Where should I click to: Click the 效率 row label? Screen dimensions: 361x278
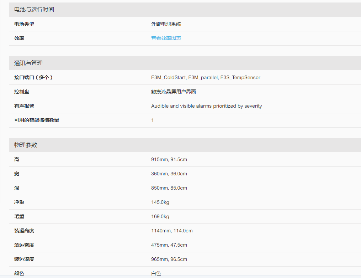coord(19,38)
